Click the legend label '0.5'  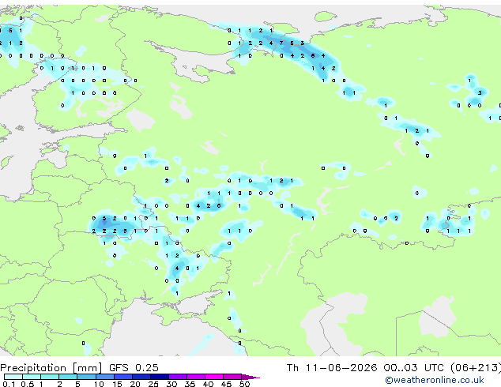27,384
